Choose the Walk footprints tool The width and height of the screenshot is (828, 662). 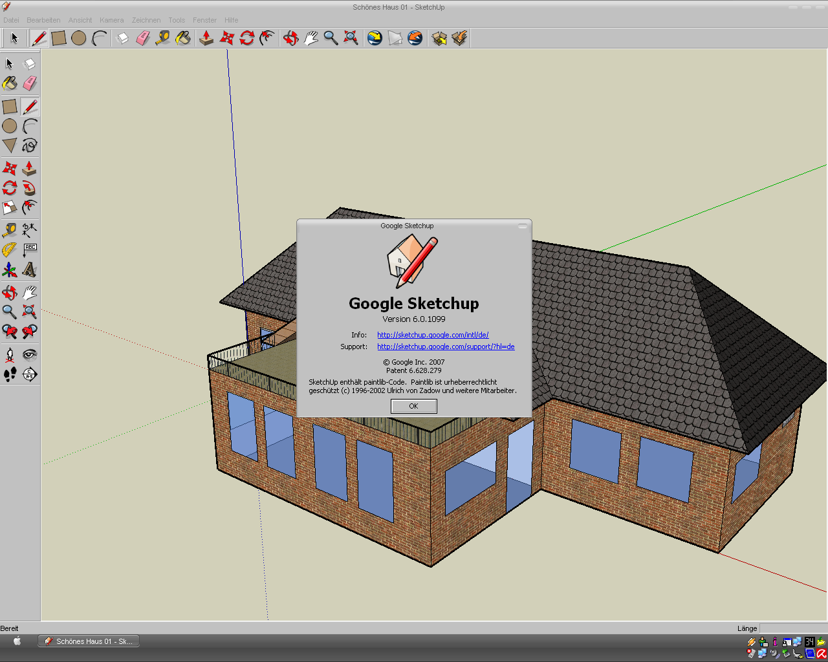tap(10, 374)
